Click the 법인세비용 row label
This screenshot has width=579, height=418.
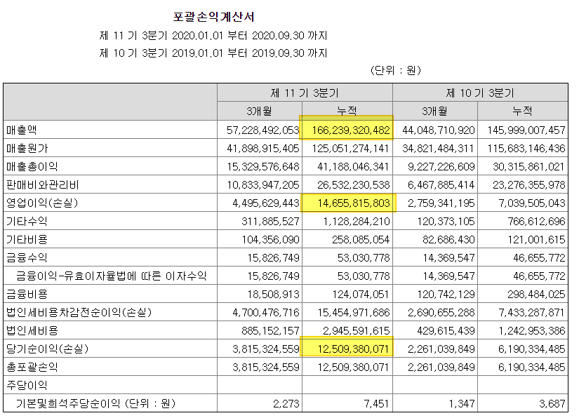point(32,330)
